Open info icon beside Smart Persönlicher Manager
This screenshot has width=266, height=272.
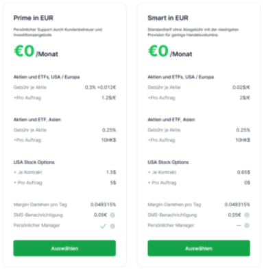pos(247,225)
